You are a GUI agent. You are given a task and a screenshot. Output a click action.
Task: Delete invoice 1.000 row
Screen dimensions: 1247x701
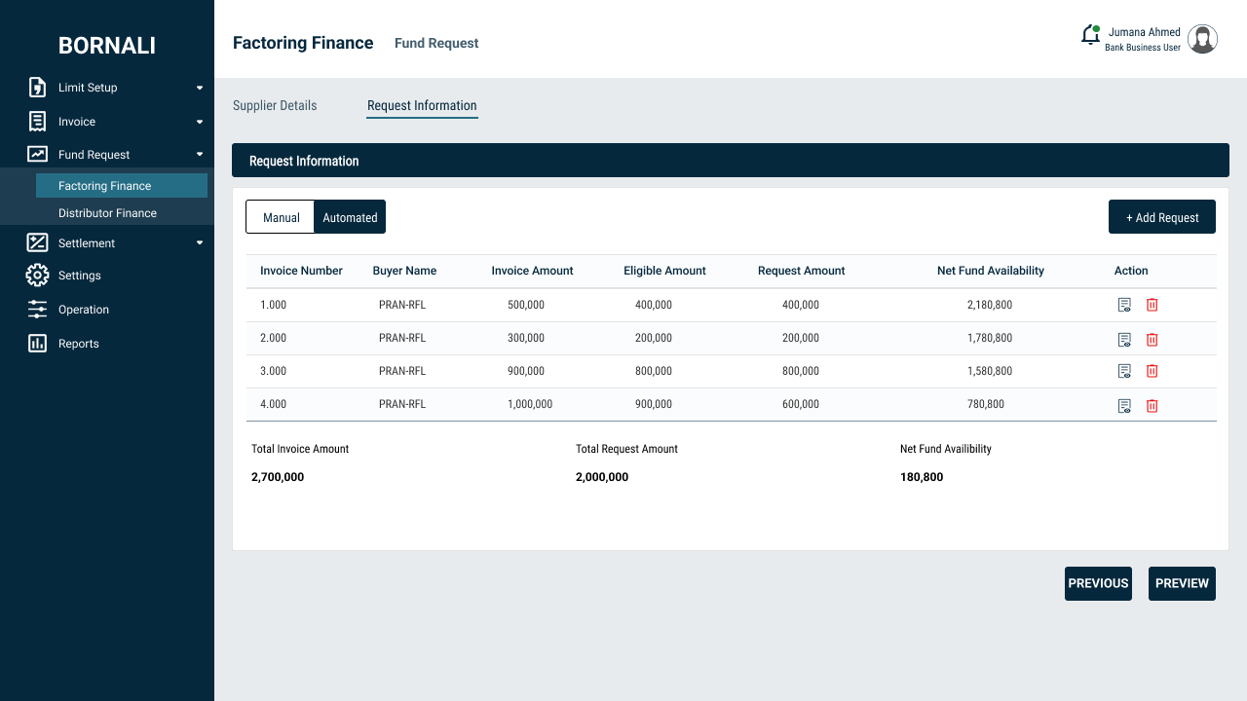[1152, 305]
